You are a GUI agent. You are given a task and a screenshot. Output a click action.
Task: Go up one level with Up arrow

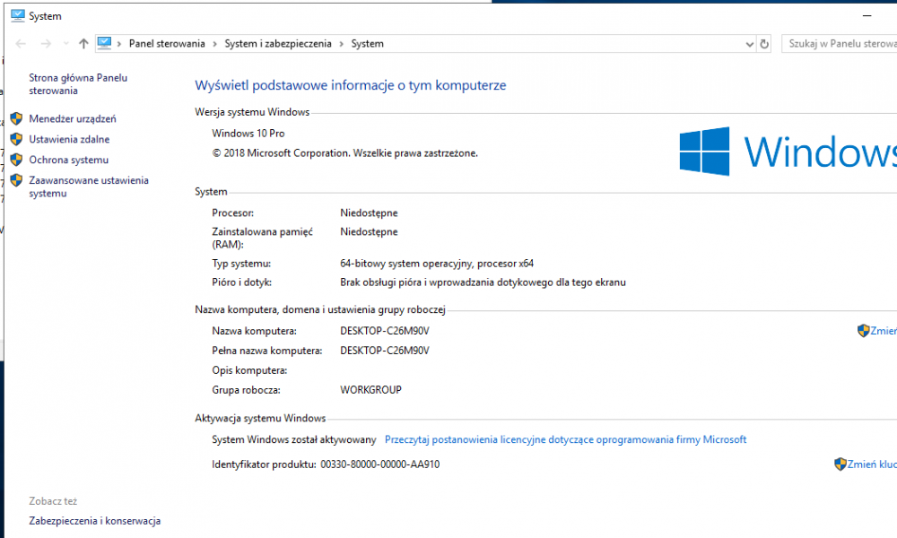click(x=83, y=44)
